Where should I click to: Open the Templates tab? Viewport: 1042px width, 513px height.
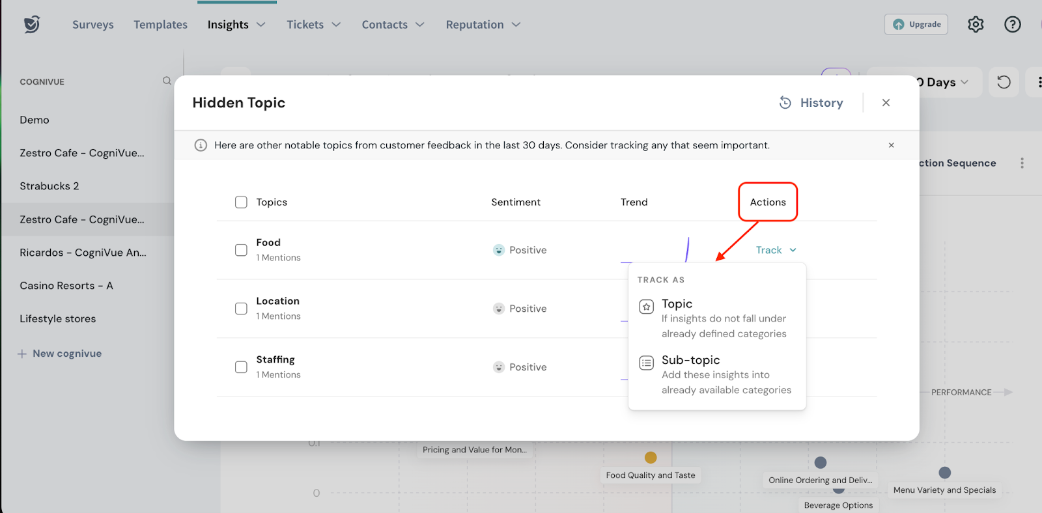[x=160, y=25]
